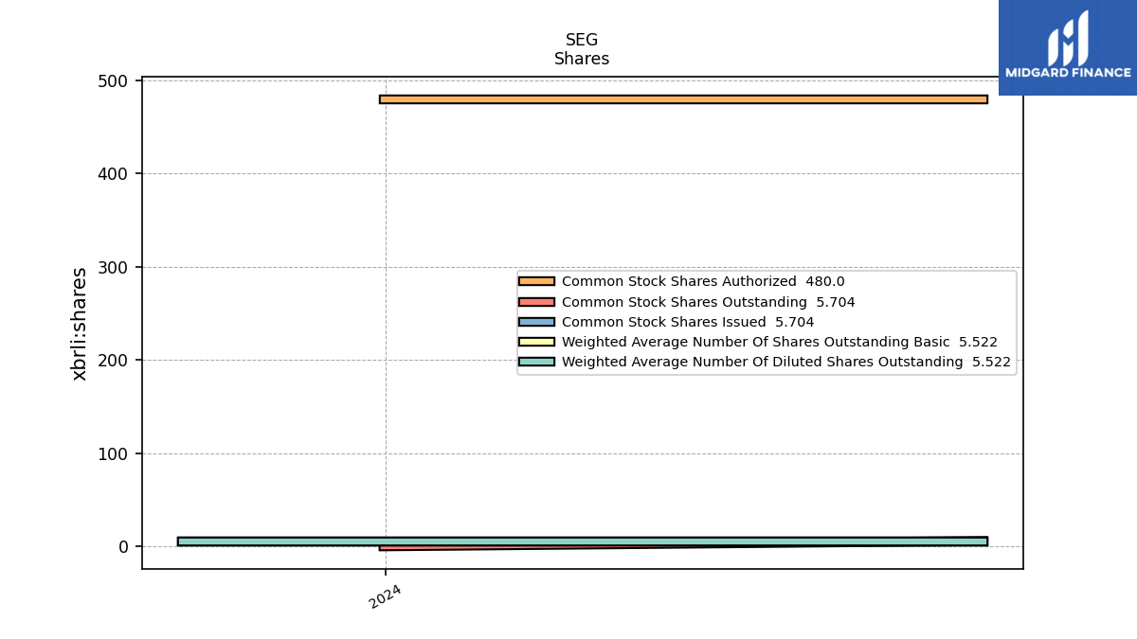1137x639 pixels.
Task: Select 'Weighted Average Number Of Shares Outstanding Basic' label
Action: [x=756, y=342]
